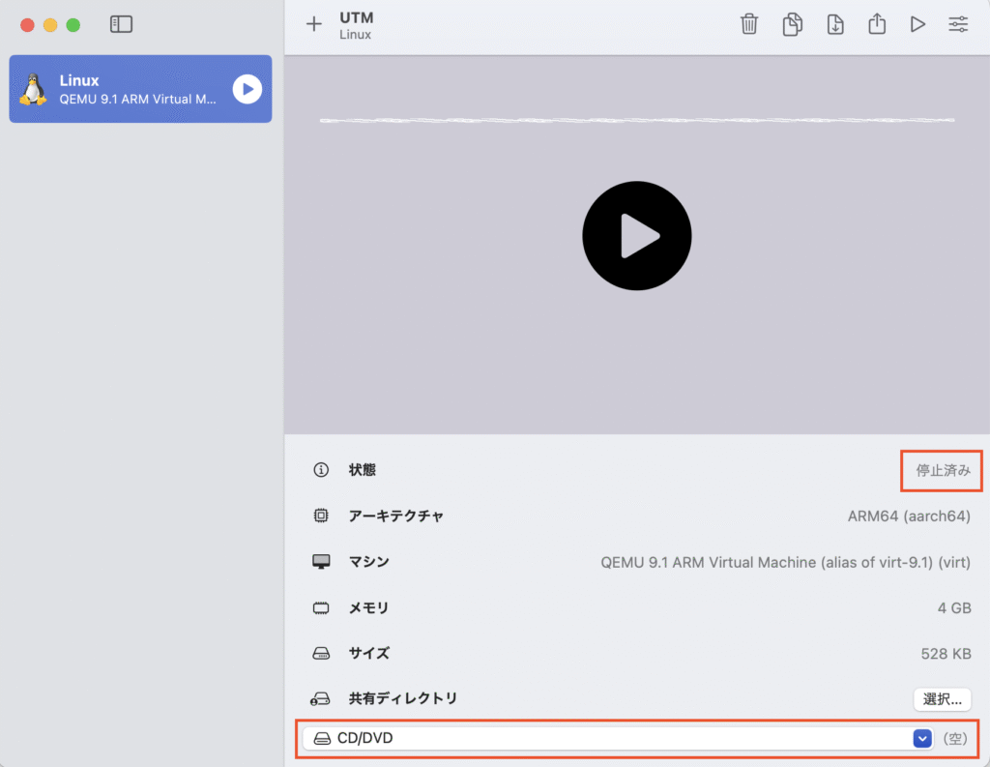Click the ARM64 (aarch64) architecture value
Screen dimensions: 990x767
(909, 516)
